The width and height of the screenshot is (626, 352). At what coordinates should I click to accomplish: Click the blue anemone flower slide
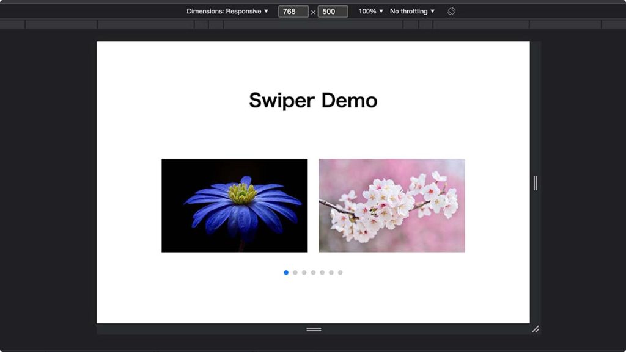[233, 205]
